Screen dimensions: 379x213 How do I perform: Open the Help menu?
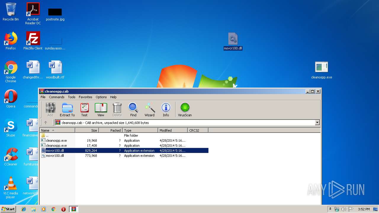[113, 97]
